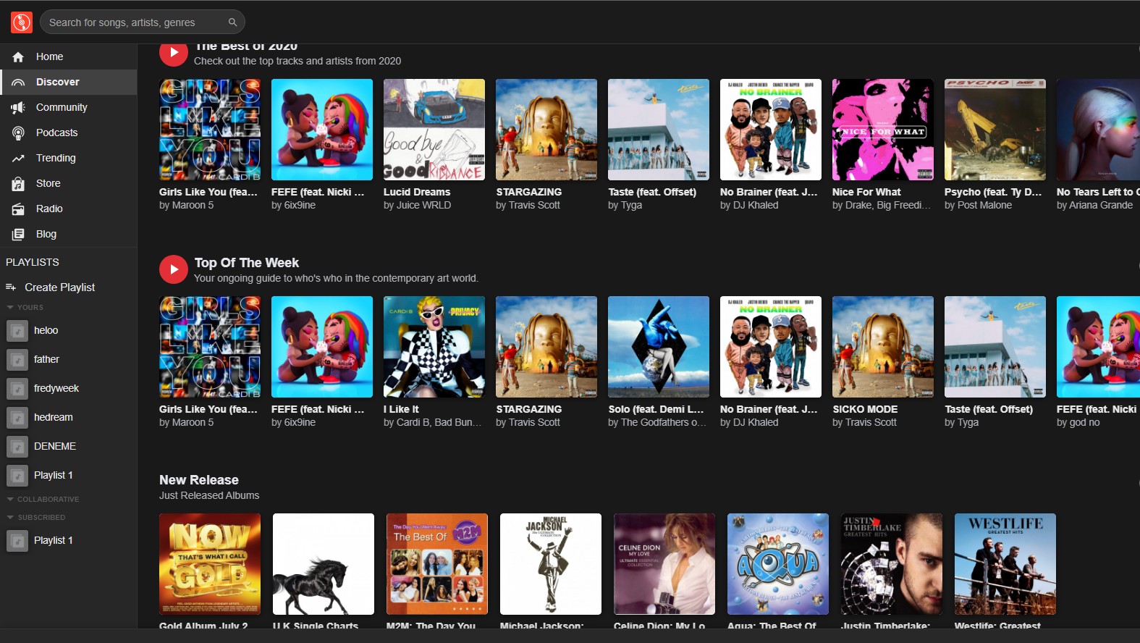Click the app logo icon in header

(22, 22)
